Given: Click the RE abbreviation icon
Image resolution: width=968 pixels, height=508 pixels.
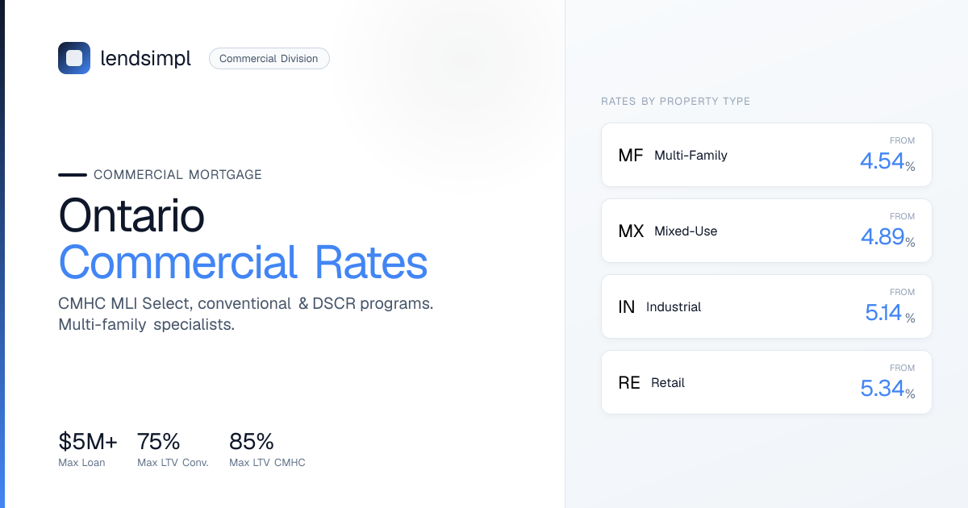Looking at the screenshot, I should [629, 382].
